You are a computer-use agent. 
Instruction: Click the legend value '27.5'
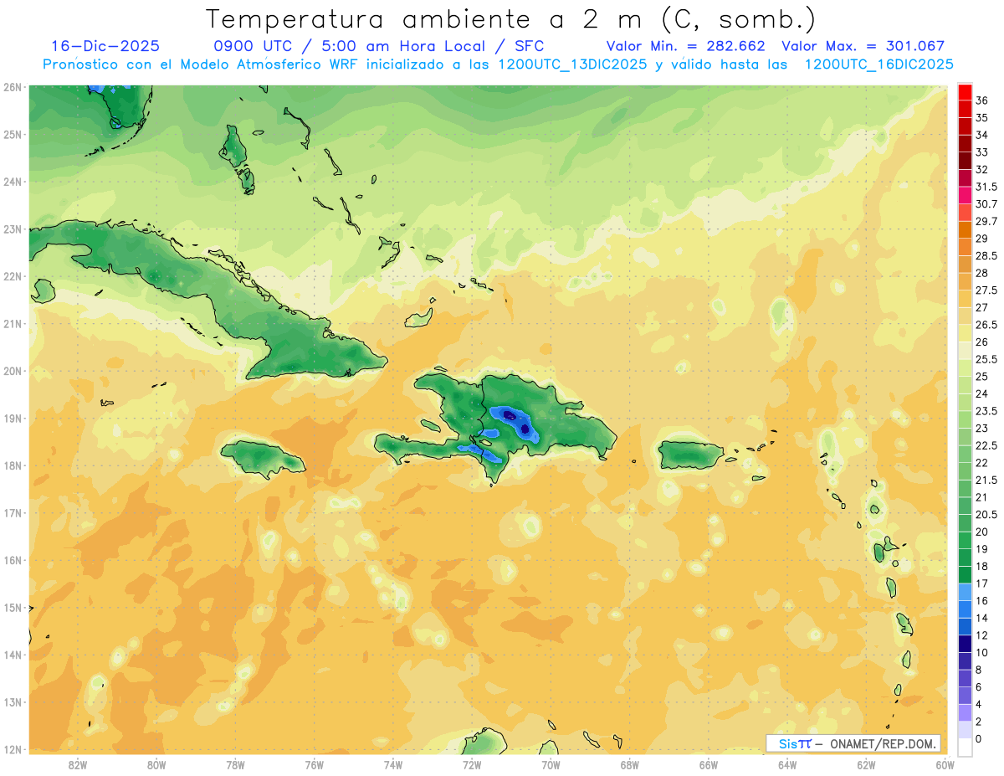[x=987, y=290]
